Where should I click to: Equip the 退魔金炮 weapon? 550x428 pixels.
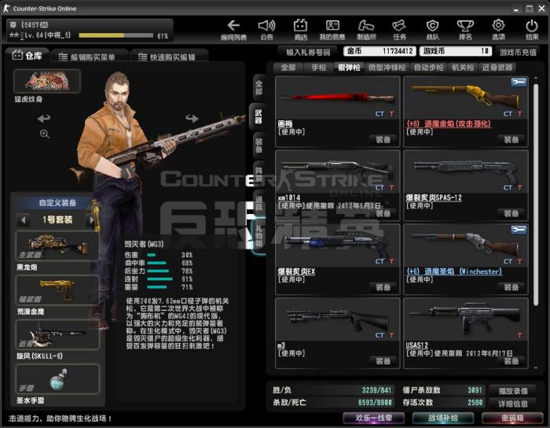(x=511, y=140)
